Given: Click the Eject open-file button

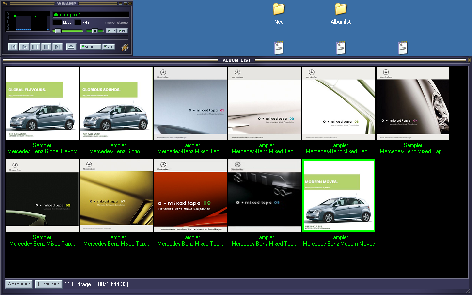Looking at the screenshot, I should (71, 47).
